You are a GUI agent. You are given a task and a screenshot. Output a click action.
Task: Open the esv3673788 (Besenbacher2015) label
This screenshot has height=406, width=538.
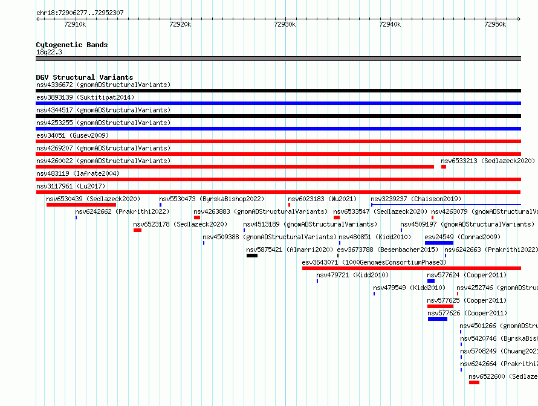tap(387, 250)
